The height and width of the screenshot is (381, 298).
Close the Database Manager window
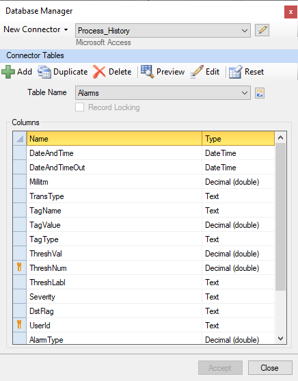point(290,12)
